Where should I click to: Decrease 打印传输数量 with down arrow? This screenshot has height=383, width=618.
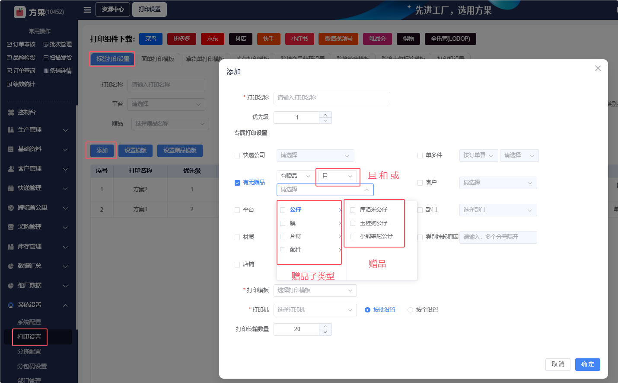coord(325,332)
